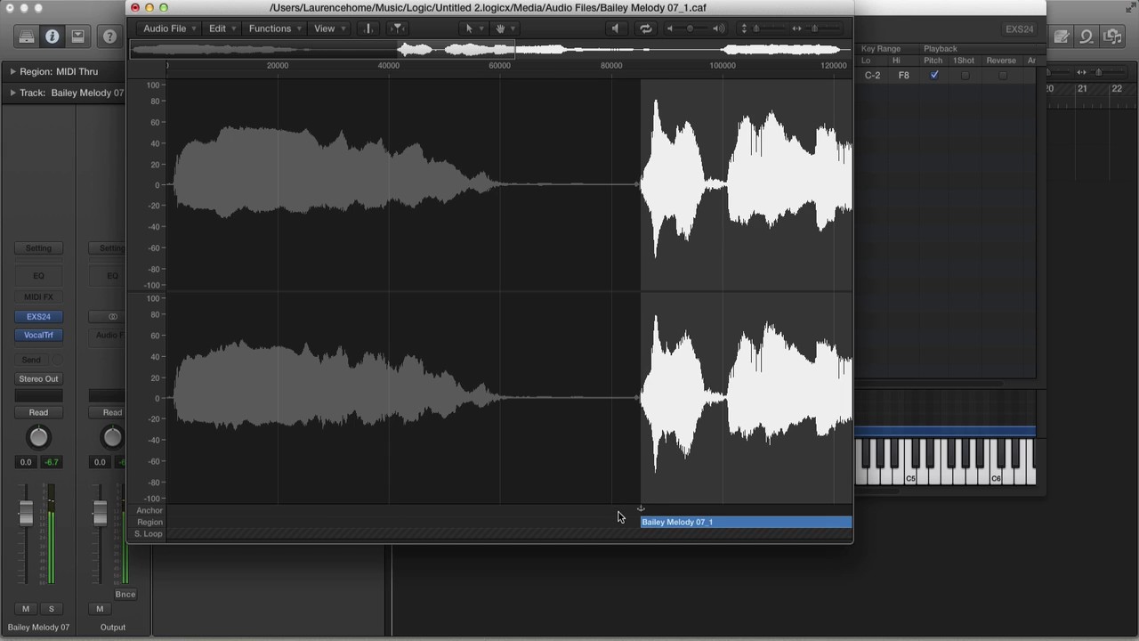Enable the 1Shot checkbox
Viewport: 1139px width, 641px height.
coord(965,75)
